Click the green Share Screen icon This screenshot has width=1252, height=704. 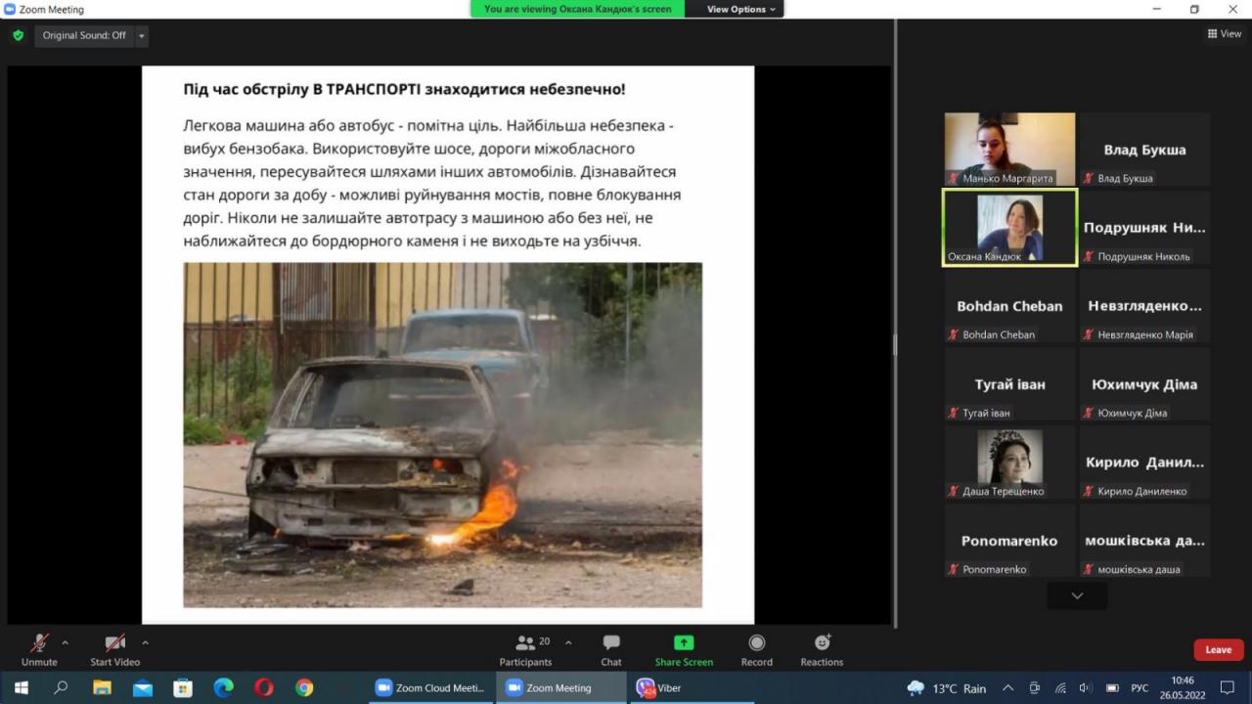(684, 643)
